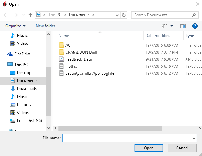Sort files by Name column header
Image resolution: width=202 pixels, height=156 pixels.
tap(64, 36)
